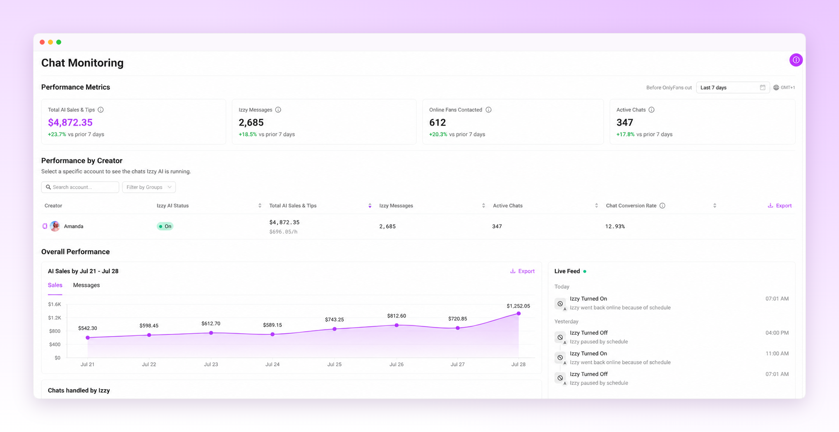Click the green macOS fullscreen button
Viewport: 839px width, 432px height.
(59, 42)
